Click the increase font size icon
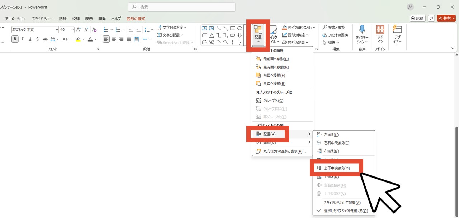Image resolution: width=459 pixels, height=218 pixels. pyautogui.click(x=79, y=30)
